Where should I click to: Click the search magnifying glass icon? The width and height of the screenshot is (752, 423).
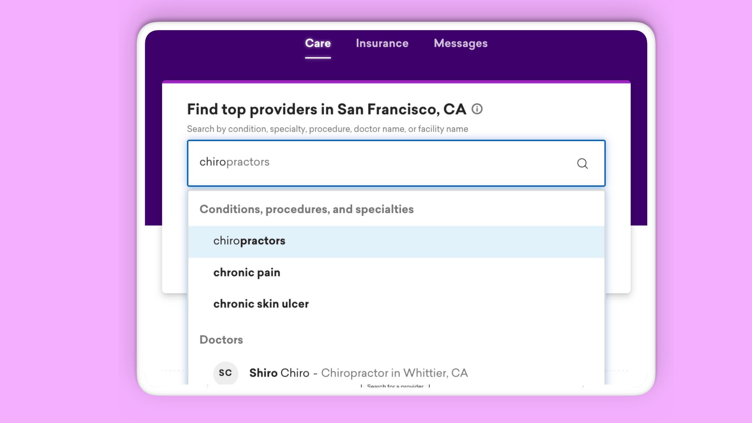(582, 163)
